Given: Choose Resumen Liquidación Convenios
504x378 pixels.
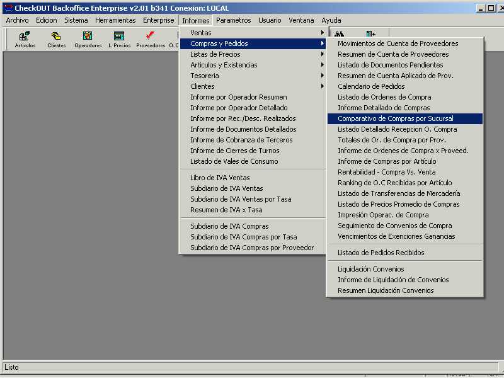Looking at the screenshot, I should coord(405,290).
